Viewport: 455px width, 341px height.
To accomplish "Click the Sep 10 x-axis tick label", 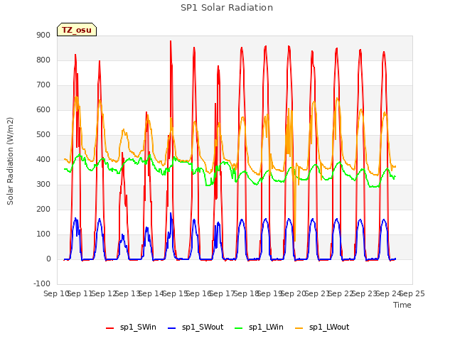I will point(57,293).
